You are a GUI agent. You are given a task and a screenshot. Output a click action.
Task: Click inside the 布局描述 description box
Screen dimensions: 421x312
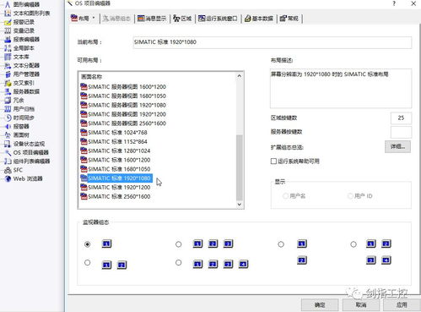tap(341, 89)
